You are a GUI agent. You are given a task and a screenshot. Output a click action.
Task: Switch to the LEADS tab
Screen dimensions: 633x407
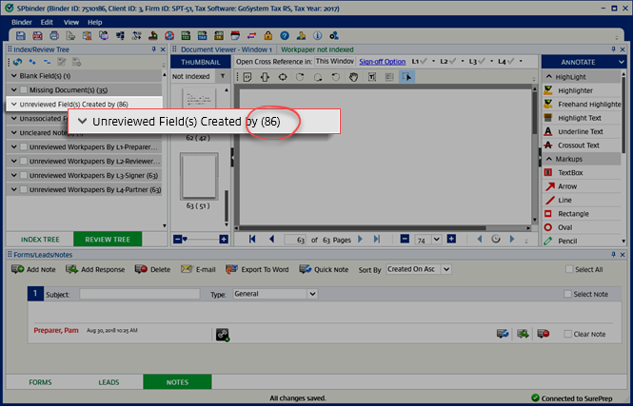pyautogui.click(x=109, y=381)
